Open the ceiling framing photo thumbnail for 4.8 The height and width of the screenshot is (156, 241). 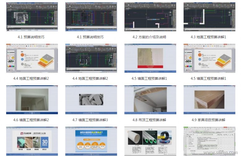(150, 100)
